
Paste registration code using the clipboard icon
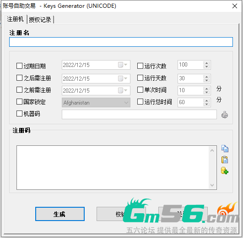click(225, 160)
